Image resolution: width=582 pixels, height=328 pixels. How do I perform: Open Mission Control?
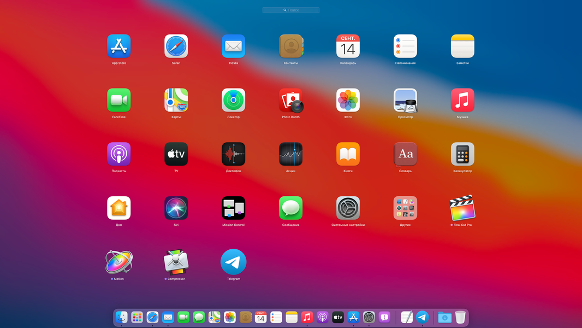coord(234,208)
